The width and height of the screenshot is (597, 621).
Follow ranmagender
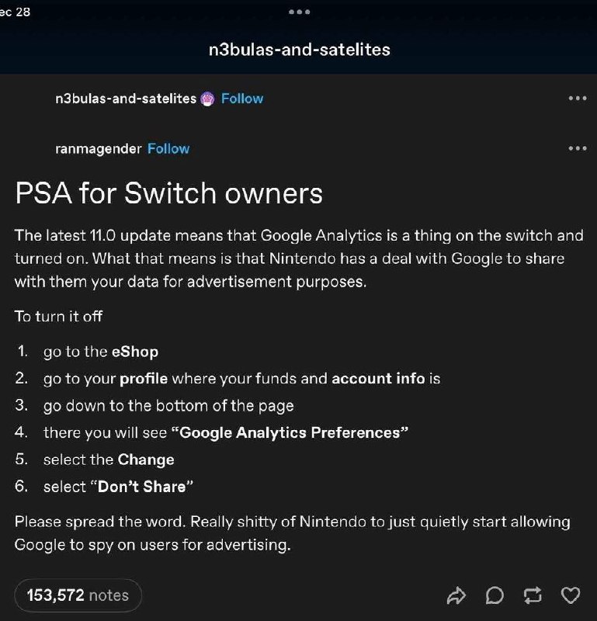pyautogui.click(x=168, y=148)
